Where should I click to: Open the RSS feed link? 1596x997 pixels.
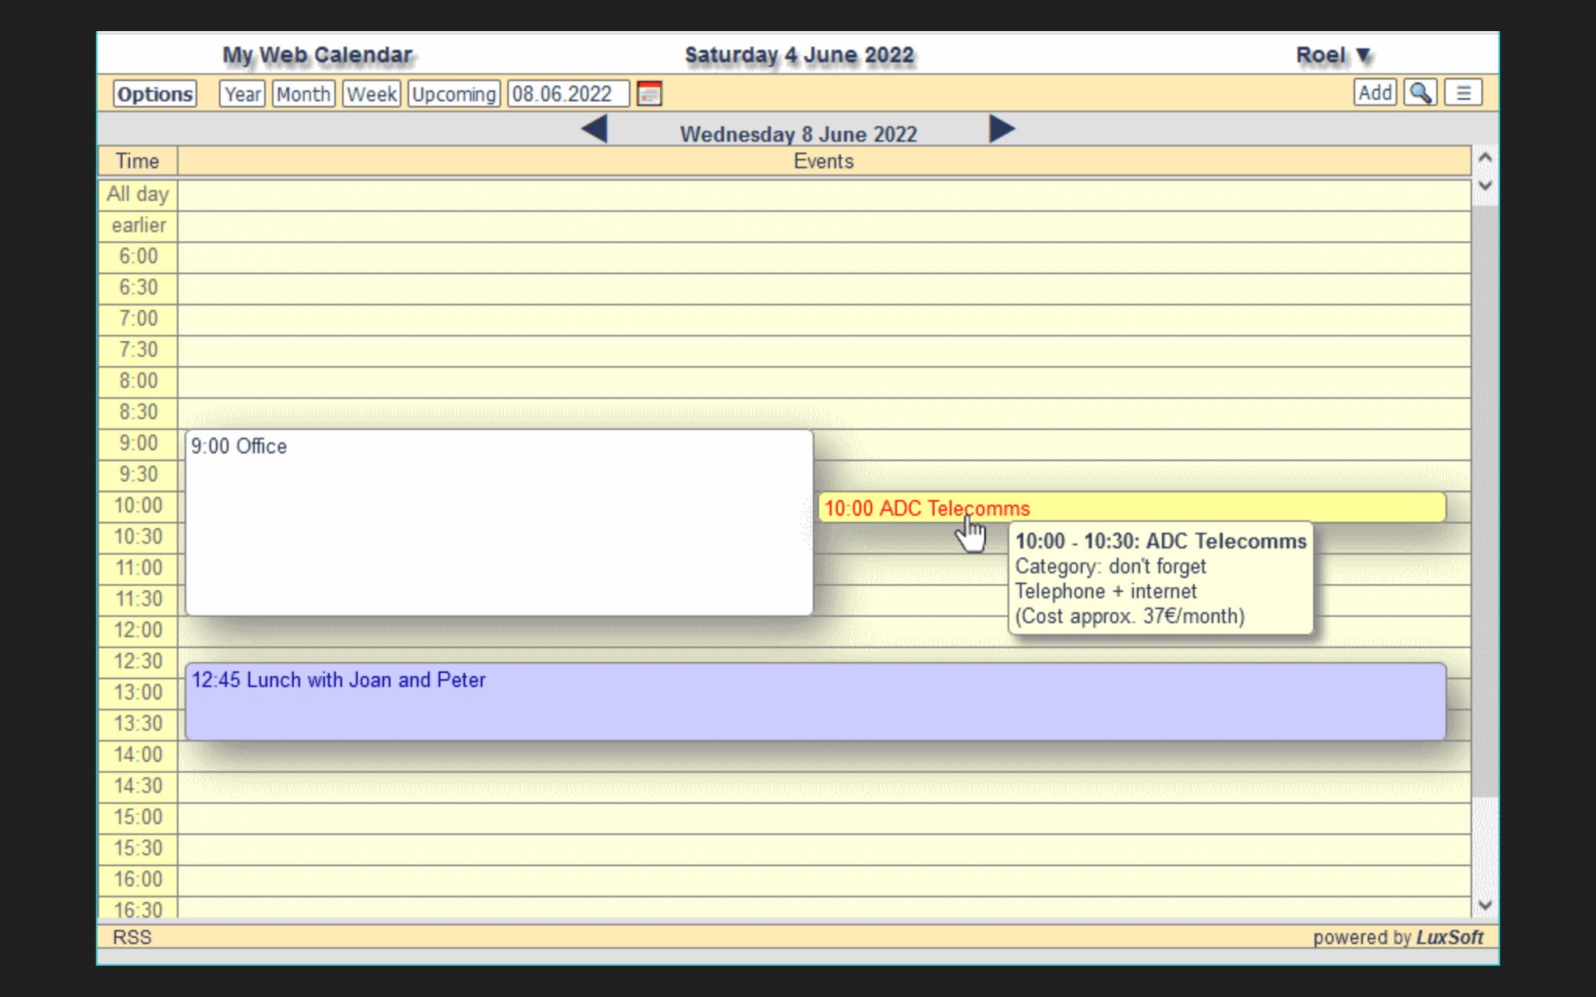[132, 937]
